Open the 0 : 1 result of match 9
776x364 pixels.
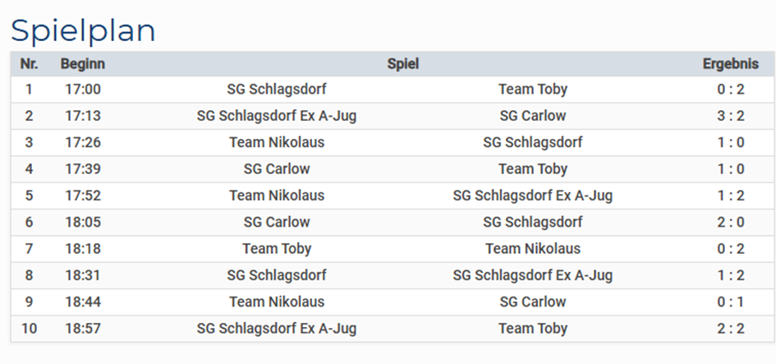(731, 302)
